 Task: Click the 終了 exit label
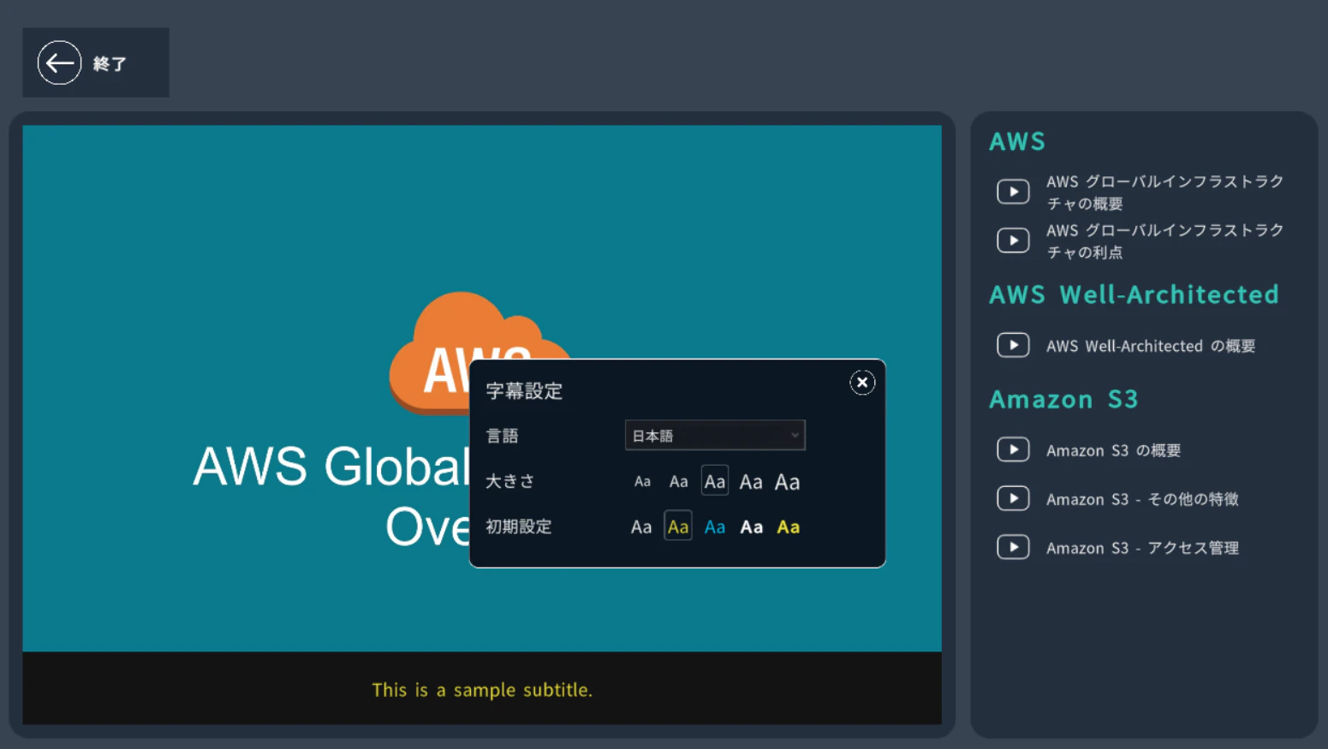pos(110,63)
